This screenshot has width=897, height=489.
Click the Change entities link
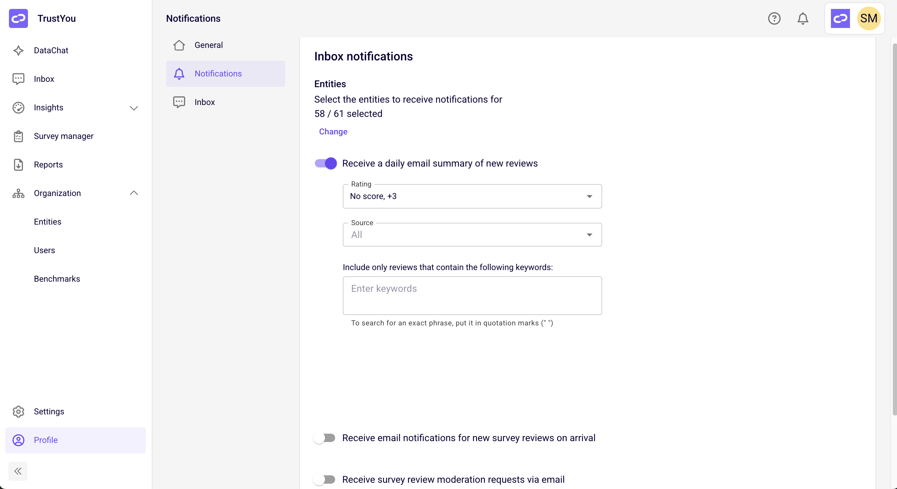point(333,131)
